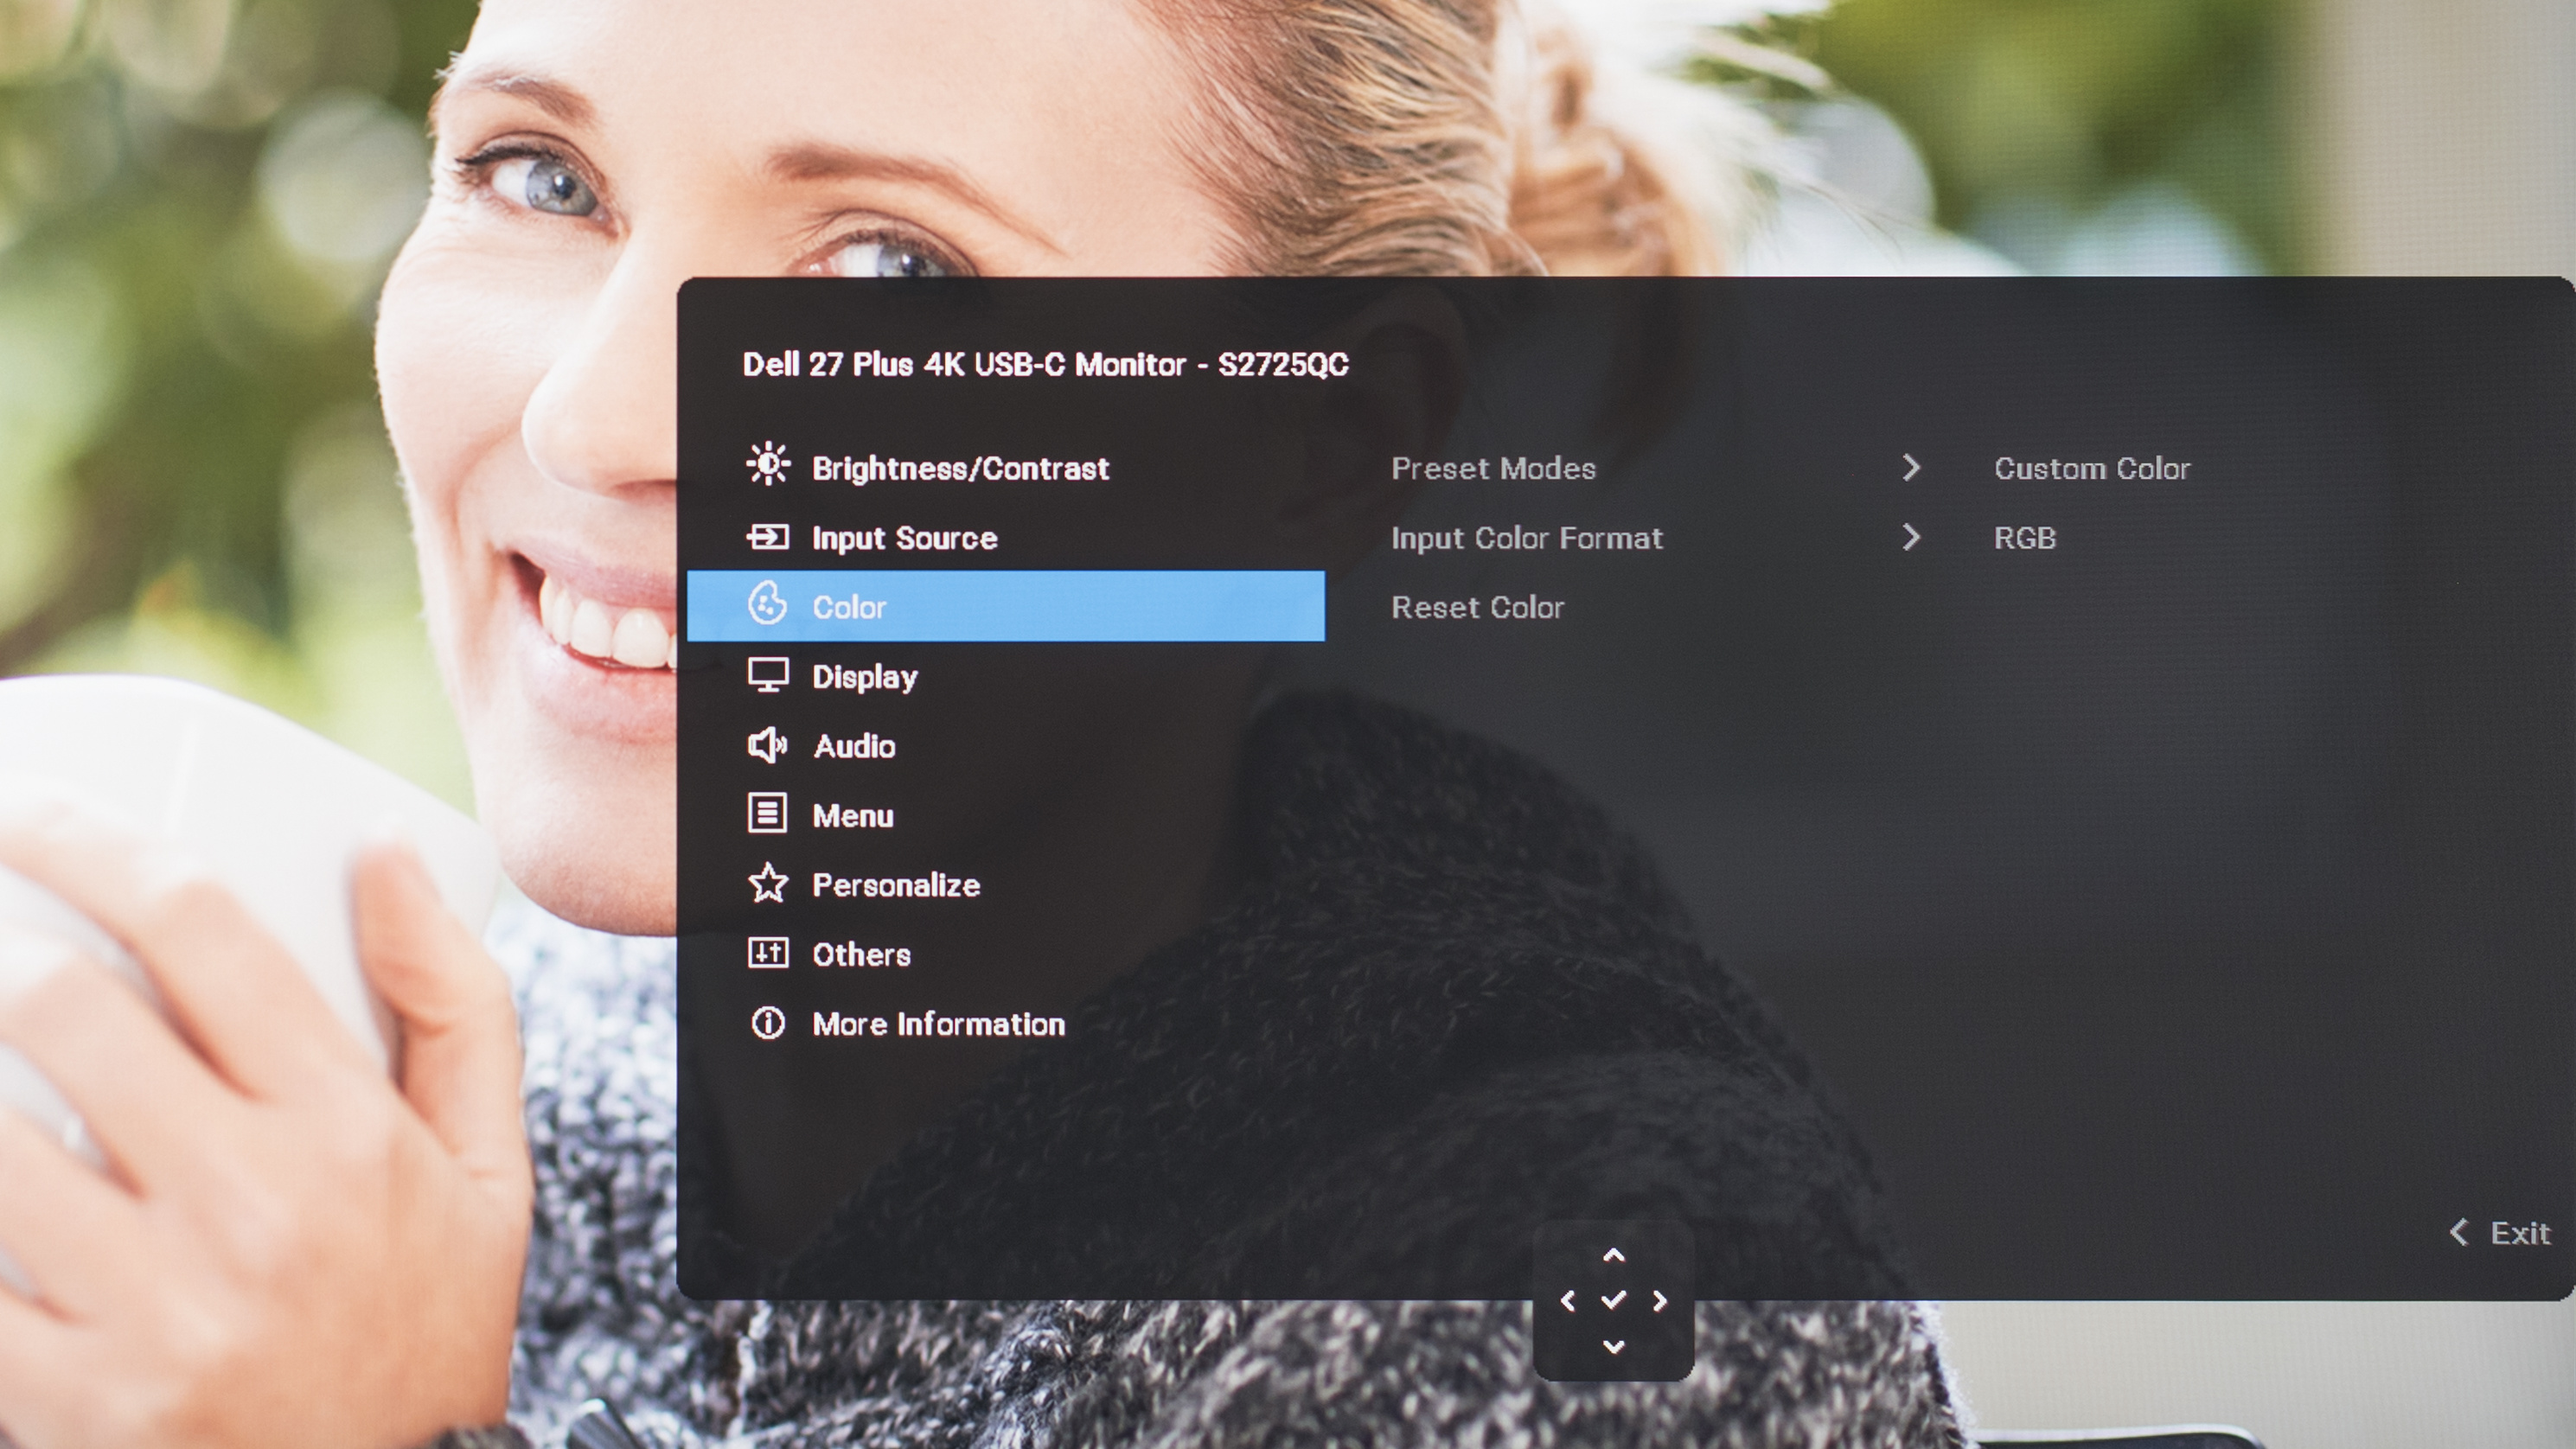Click the Color palette icon
The image size is (2576, 1449).
coord(767,605)
